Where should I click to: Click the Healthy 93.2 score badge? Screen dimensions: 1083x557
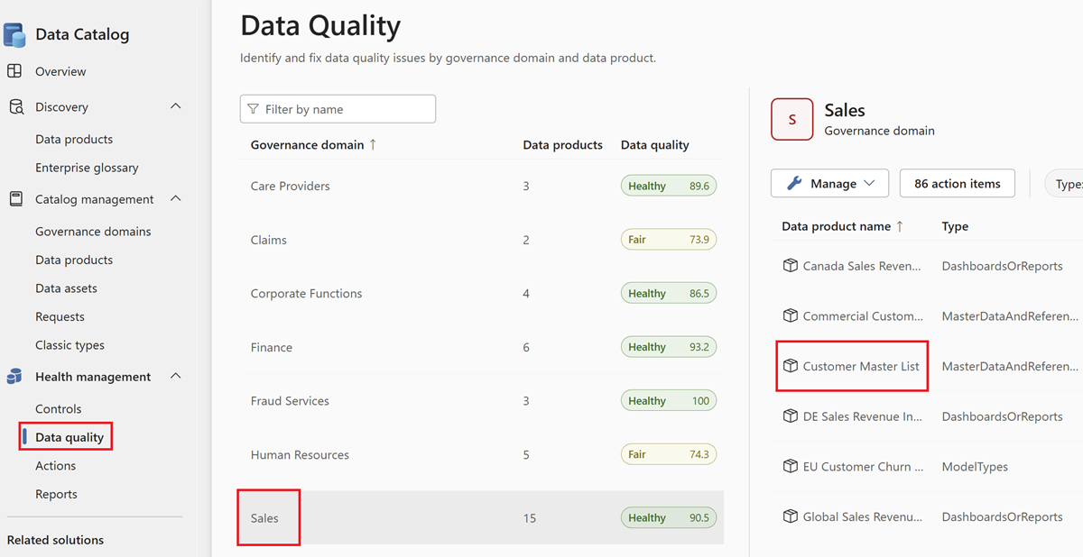coord(668,347)
